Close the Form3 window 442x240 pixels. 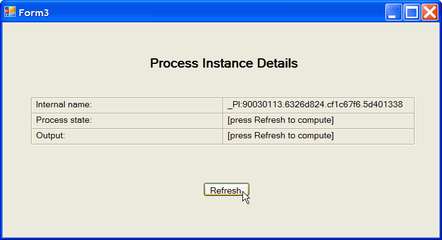(430, 12)
